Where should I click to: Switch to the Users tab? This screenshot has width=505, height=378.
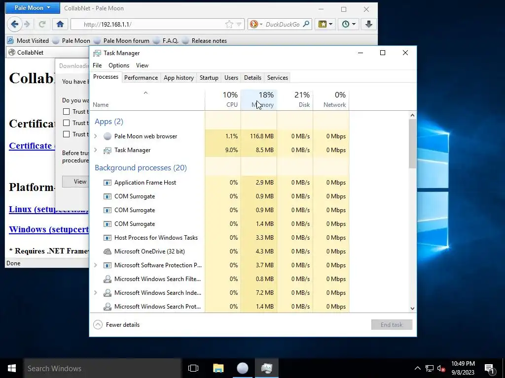pos(231,78)
